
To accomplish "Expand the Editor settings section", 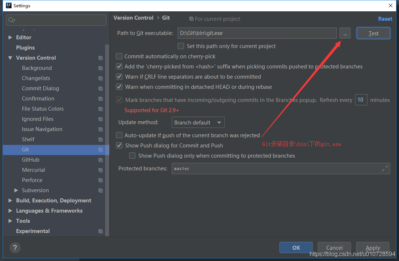I will coord(10,37).
